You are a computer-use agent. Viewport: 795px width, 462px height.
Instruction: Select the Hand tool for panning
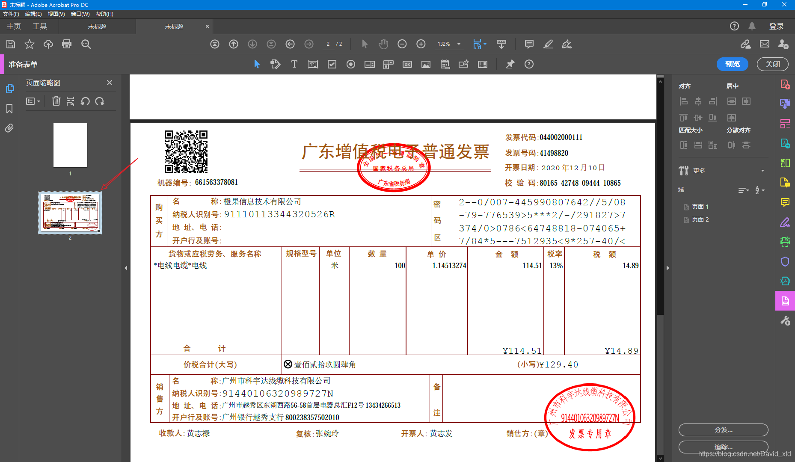point(383,44)
